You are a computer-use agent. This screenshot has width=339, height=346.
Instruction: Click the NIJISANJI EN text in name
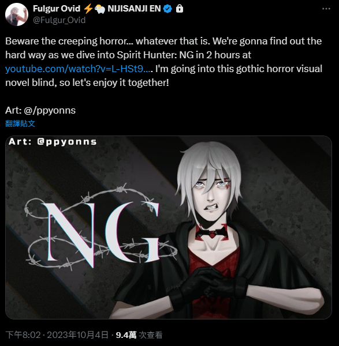134,9
